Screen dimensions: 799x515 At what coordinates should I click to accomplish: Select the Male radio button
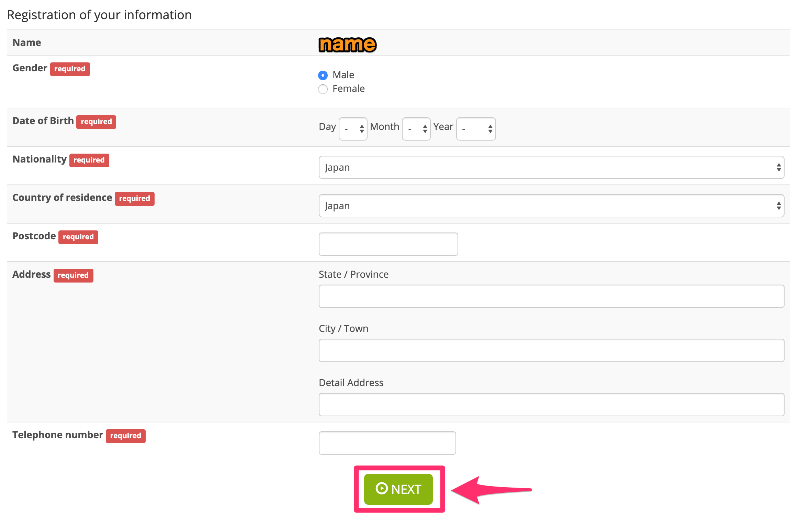(323, 75)
